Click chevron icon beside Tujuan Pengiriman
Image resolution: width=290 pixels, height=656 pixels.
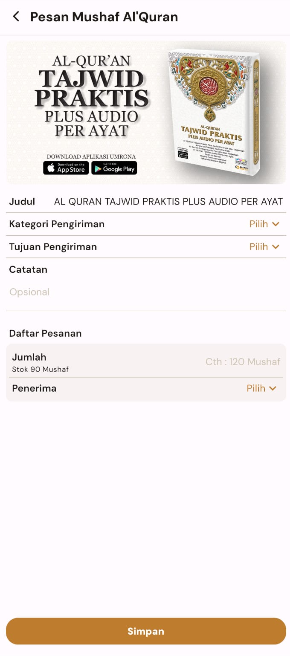(275, 247)
